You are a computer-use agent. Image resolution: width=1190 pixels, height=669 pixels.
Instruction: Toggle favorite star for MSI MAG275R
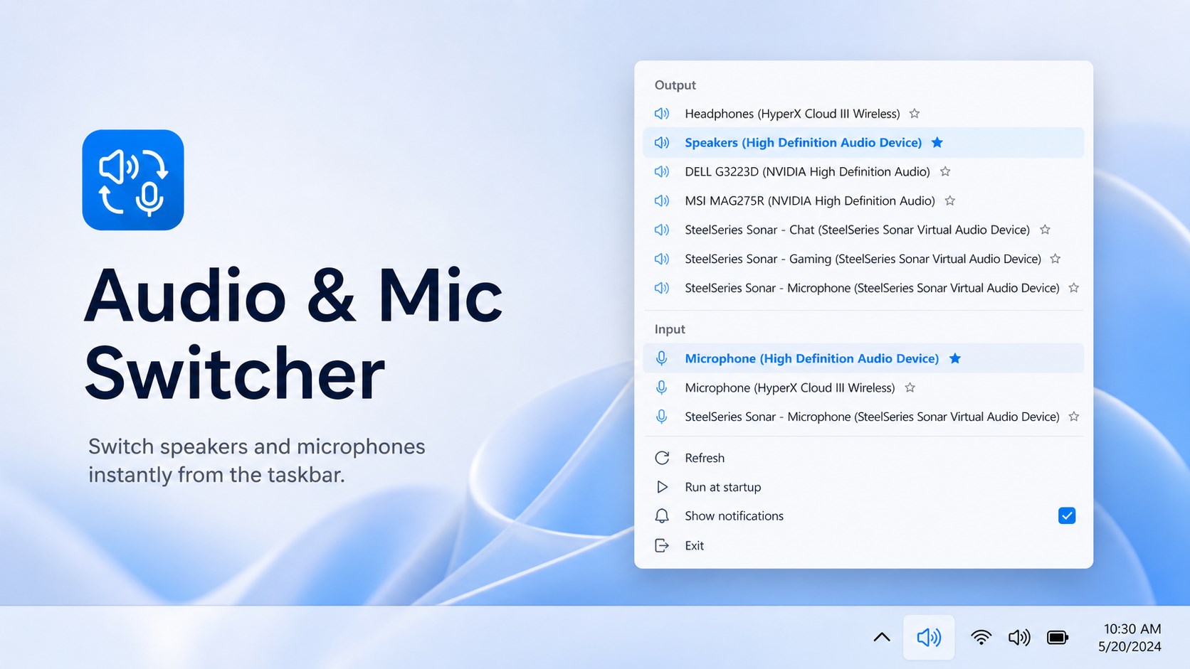pyautogui.click(x=950, y=200)
